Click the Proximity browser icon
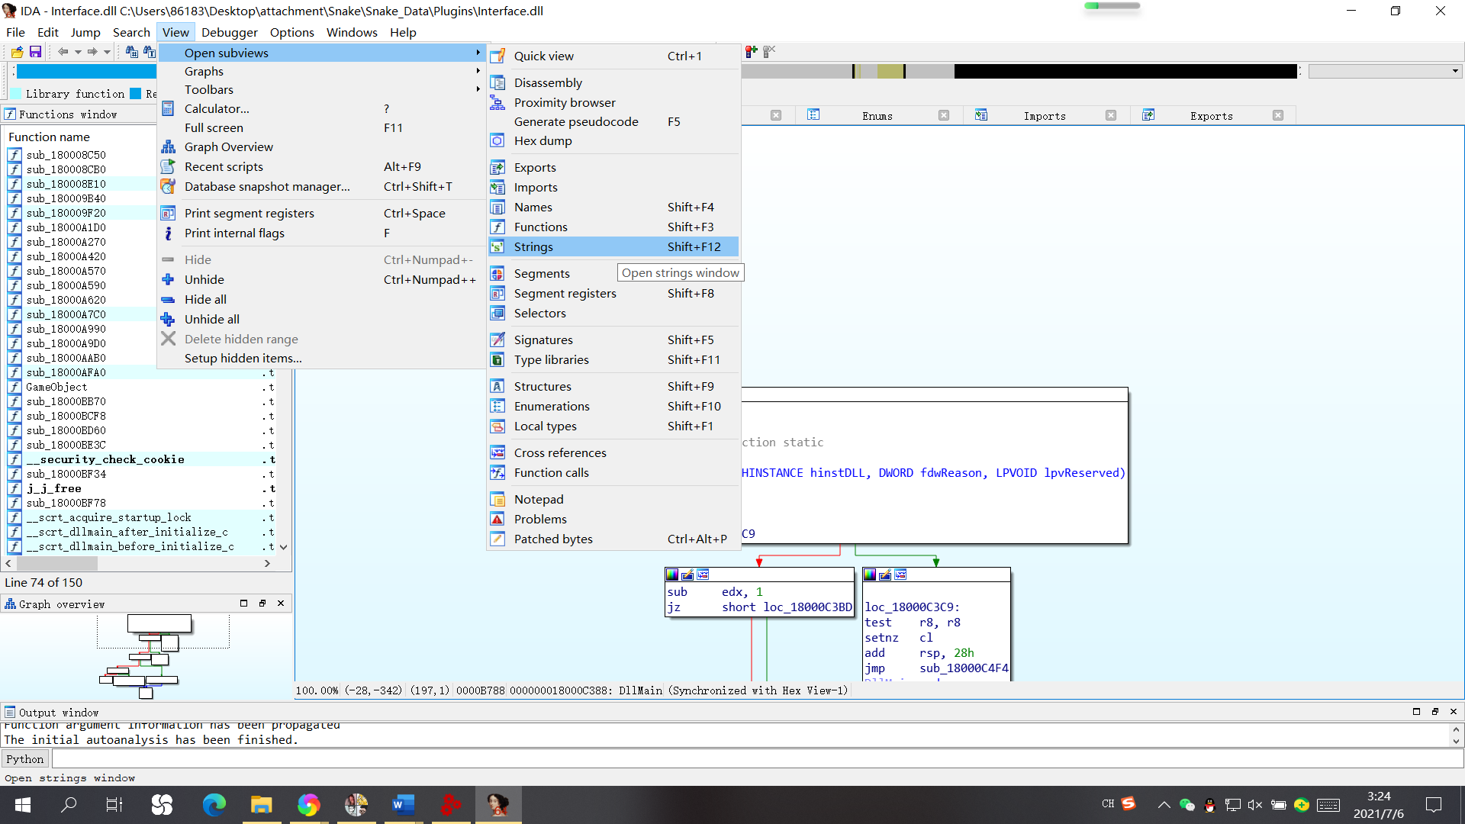This screenshot has width=1465, height=824. click(x=497, y=103)
